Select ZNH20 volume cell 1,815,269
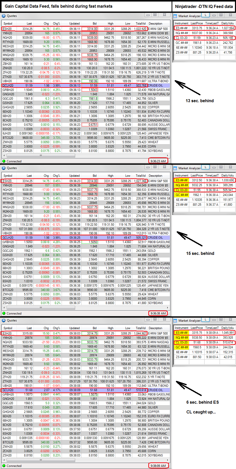 (140, 373)
